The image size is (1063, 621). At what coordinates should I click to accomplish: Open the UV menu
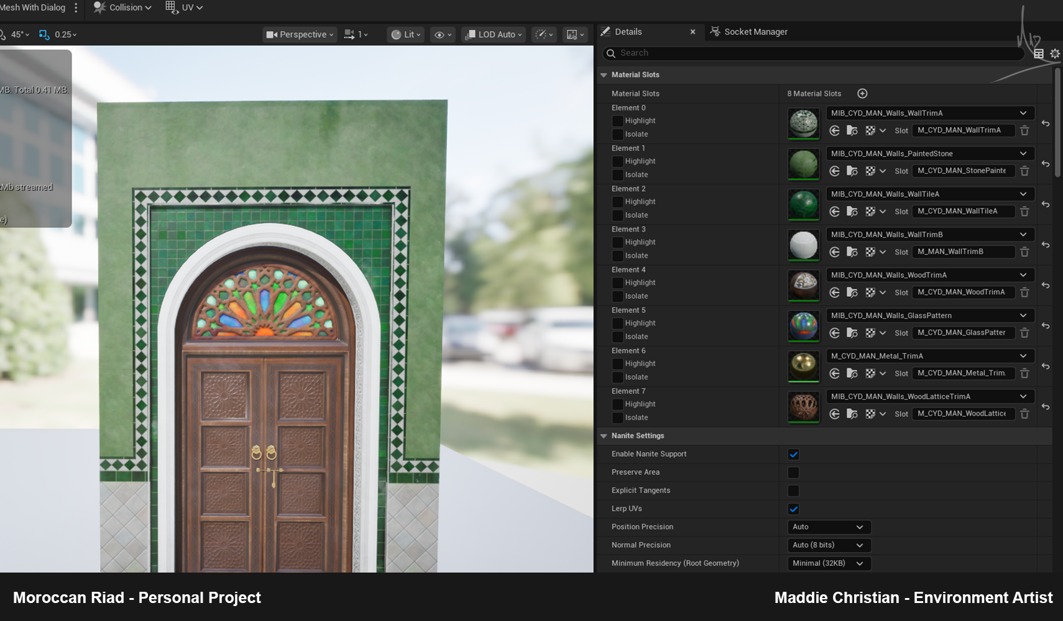pos(185,7)
